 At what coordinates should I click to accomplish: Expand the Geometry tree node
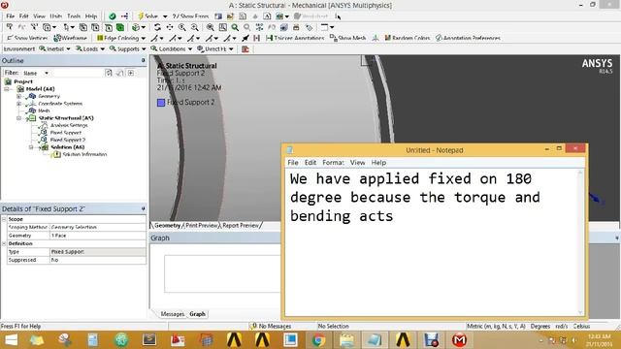click(x=18, y=96)
